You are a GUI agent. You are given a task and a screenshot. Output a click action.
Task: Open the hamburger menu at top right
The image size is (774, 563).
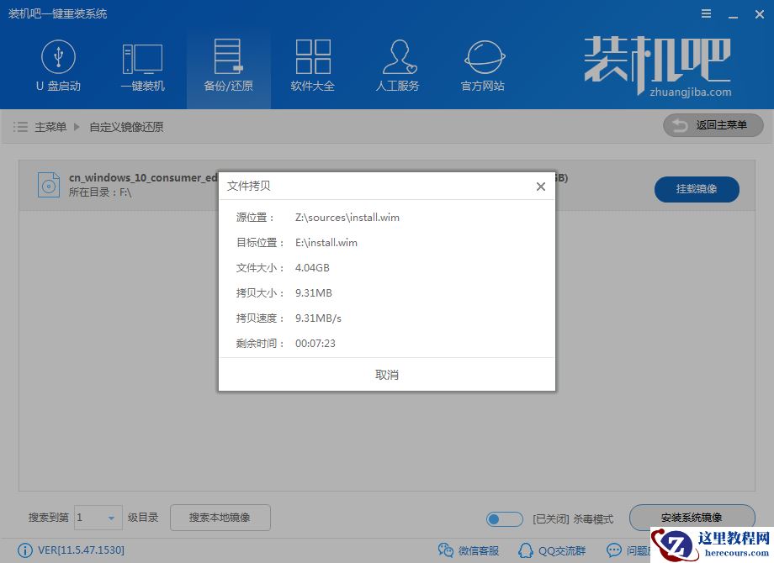[705, 13]
